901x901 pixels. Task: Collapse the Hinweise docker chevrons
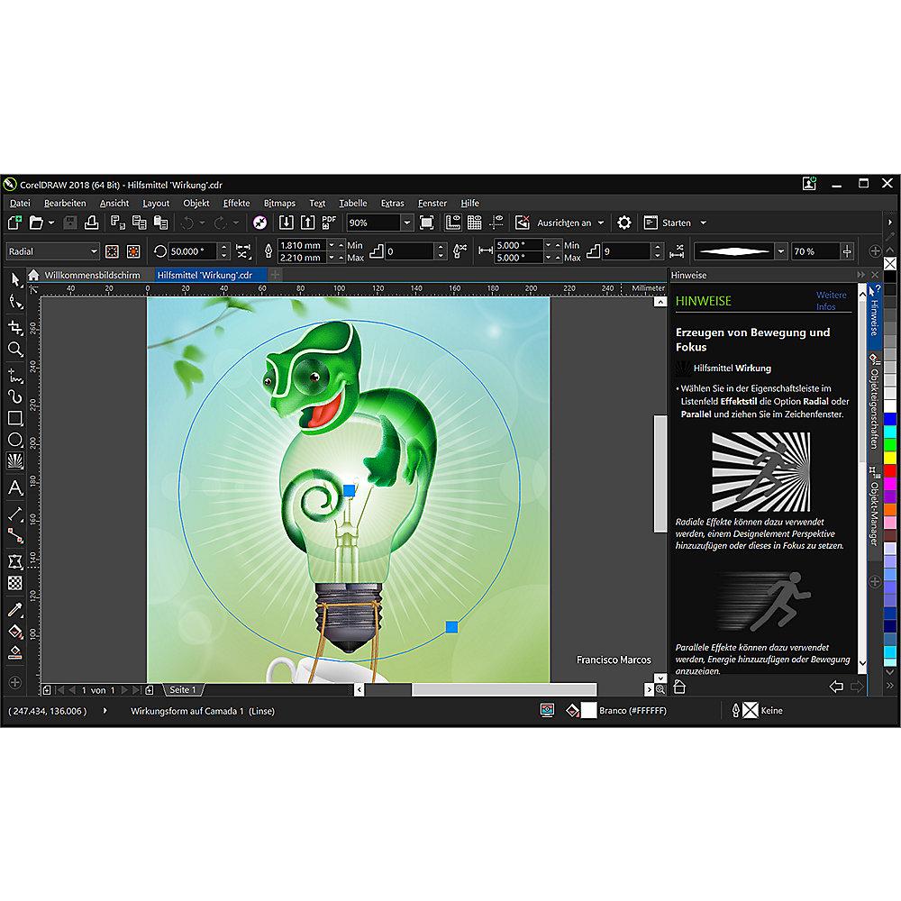[860, 275]
